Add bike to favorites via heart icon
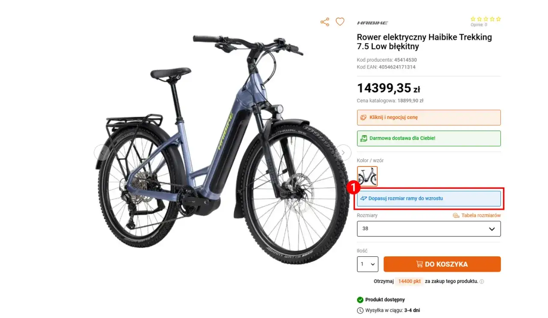Viewport: 548px width, 318px height. 340,21
